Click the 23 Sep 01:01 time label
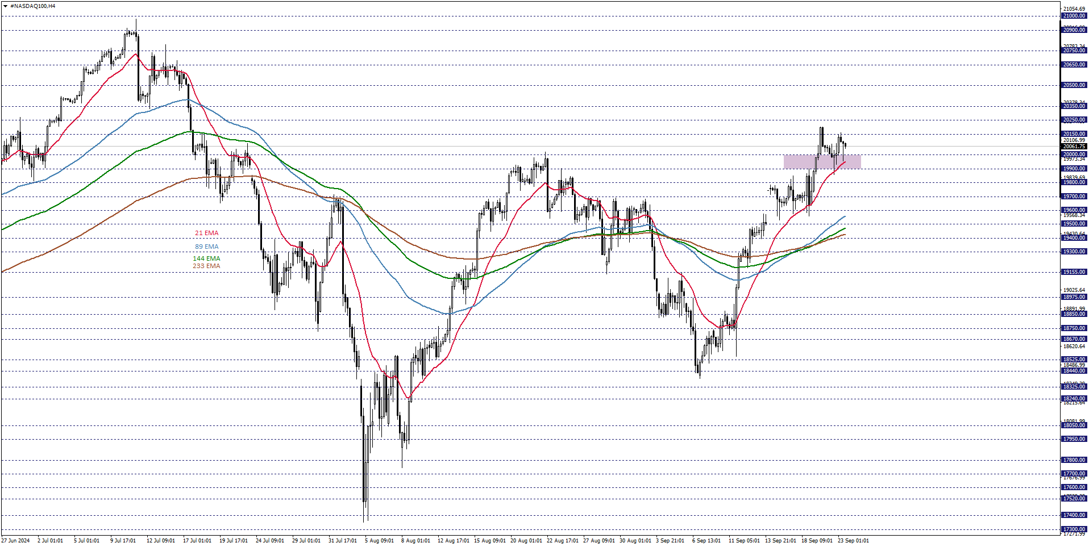Screen dimensions: 1089x547 coord(854,540)
